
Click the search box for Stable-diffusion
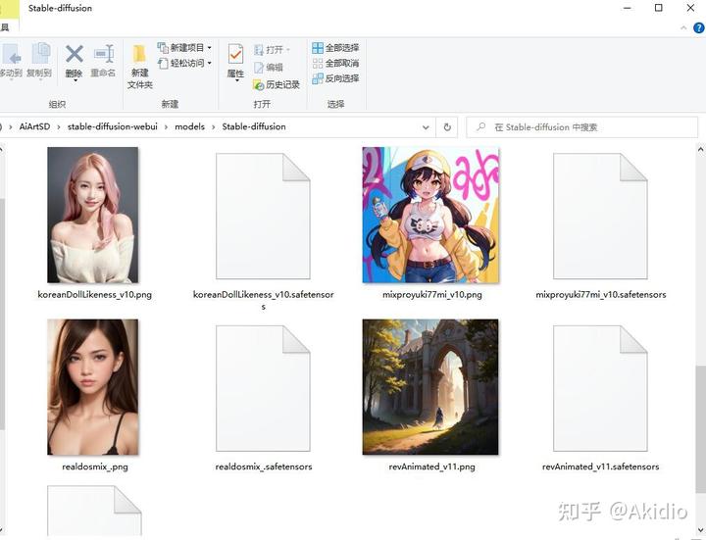(581, 127)
